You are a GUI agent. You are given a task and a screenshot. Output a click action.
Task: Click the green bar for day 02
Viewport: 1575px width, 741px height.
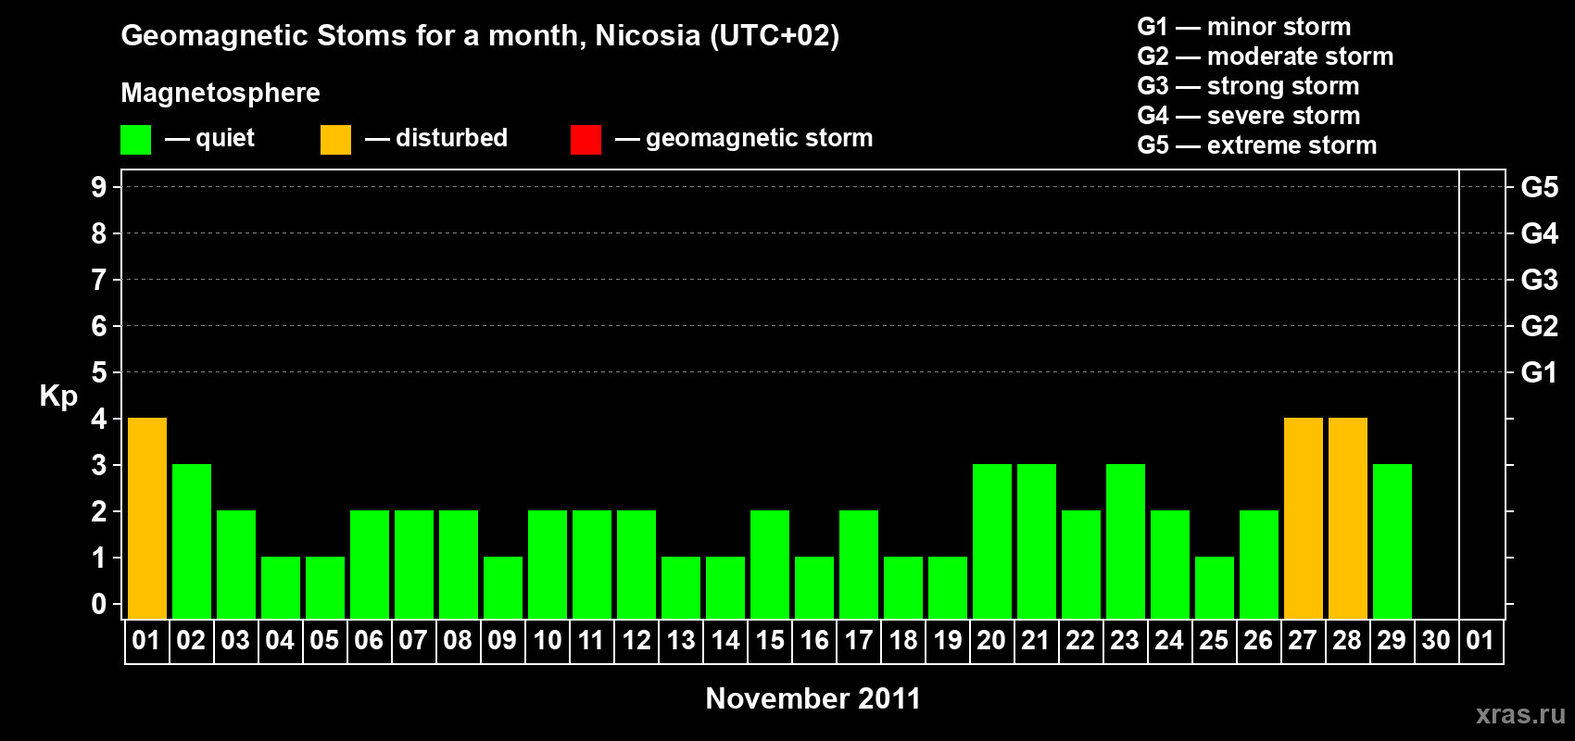192,542
